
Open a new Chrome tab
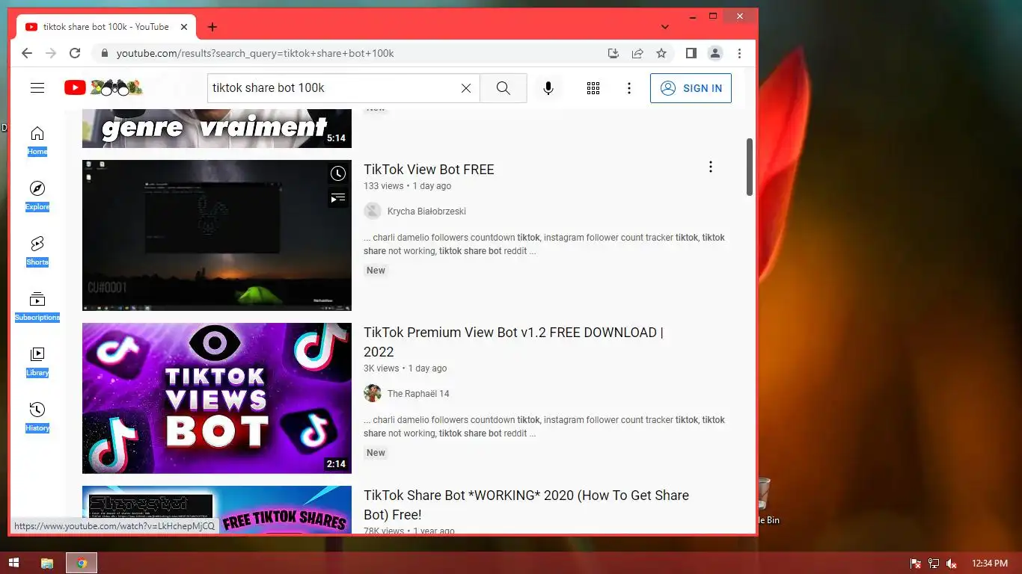[212, 27]
